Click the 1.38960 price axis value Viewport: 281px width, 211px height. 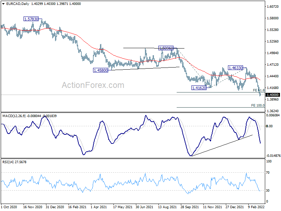tap(273, 99)
